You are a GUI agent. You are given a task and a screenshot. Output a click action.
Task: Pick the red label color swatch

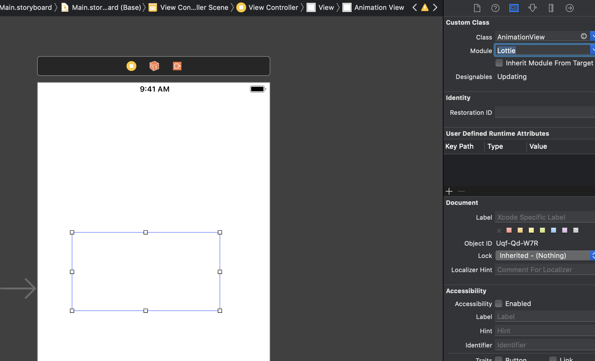[509, 230]
